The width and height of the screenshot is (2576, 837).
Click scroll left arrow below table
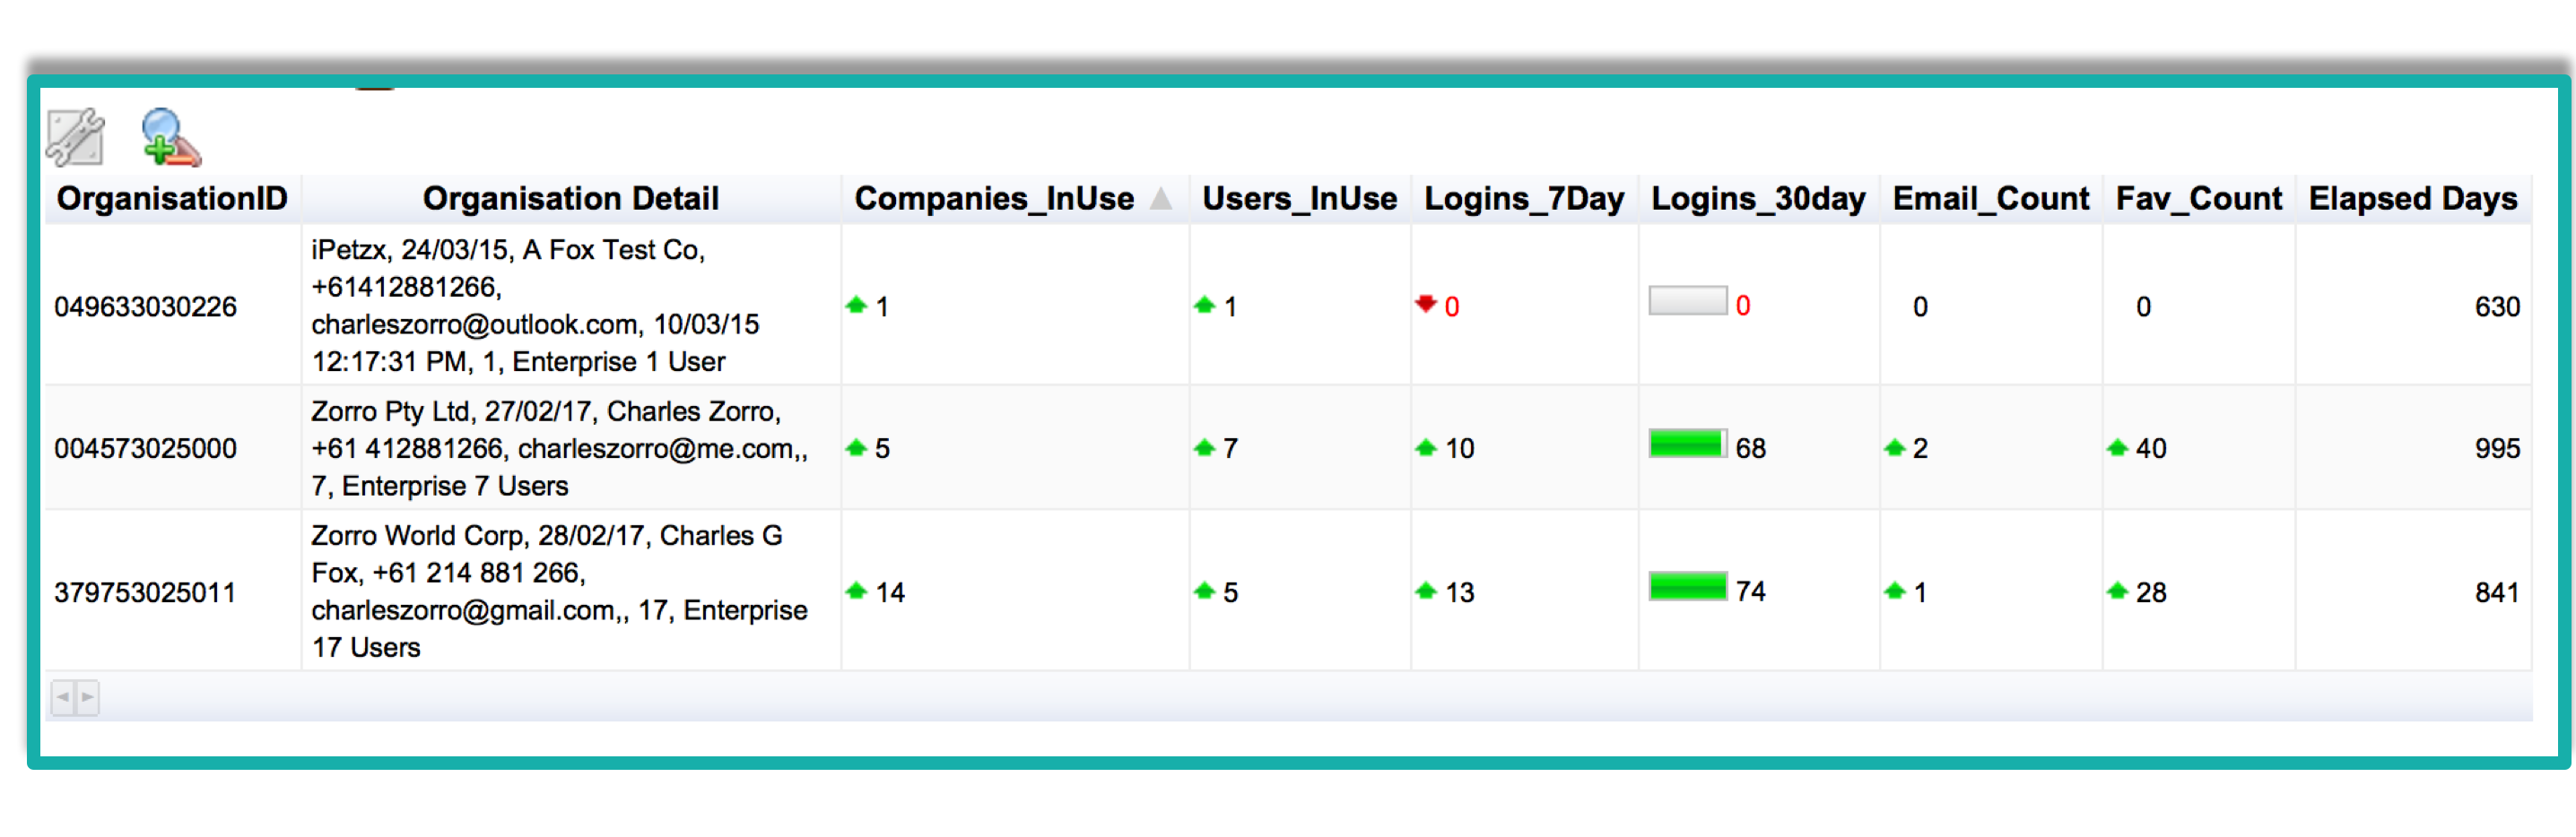click(63, 697)
